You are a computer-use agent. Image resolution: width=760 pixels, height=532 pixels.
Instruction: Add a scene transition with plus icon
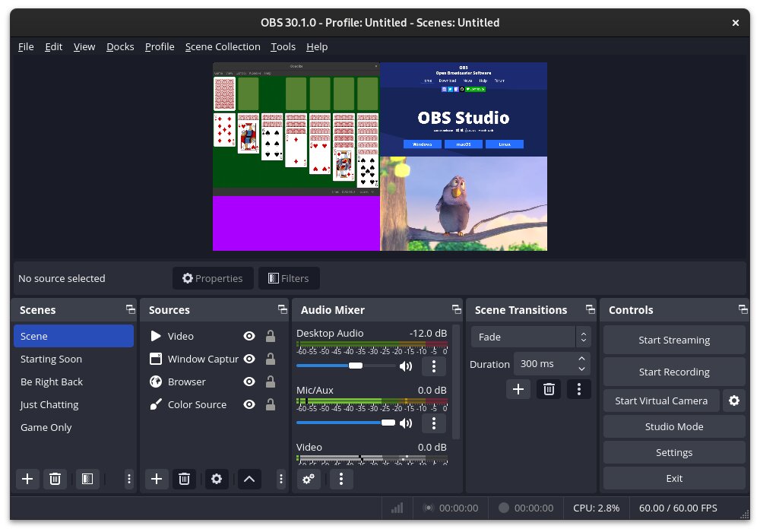pos(518,389)
